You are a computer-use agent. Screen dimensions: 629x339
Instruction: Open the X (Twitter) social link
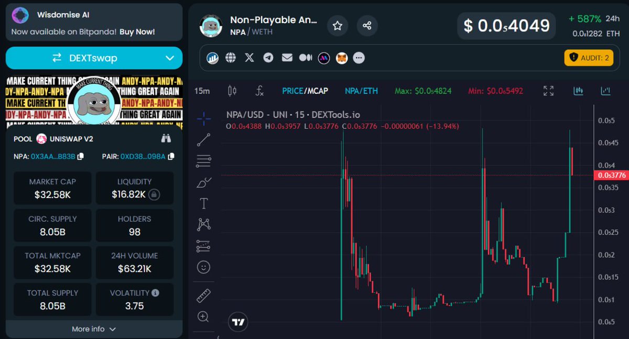pos(250,58)
